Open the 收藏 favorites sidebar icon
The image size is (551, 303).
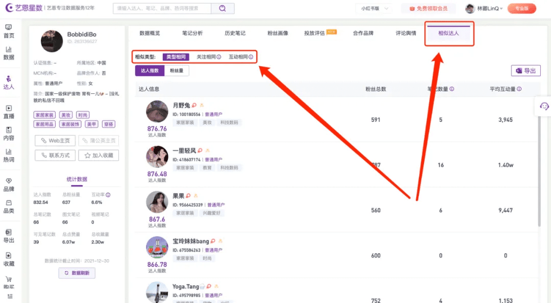[x=9, y=260]
